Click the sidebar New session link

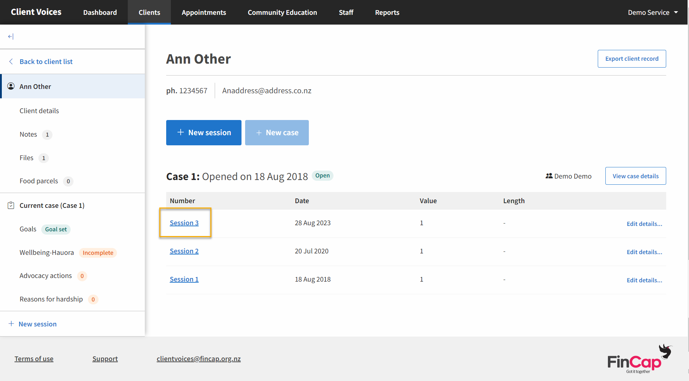[38, 324]
